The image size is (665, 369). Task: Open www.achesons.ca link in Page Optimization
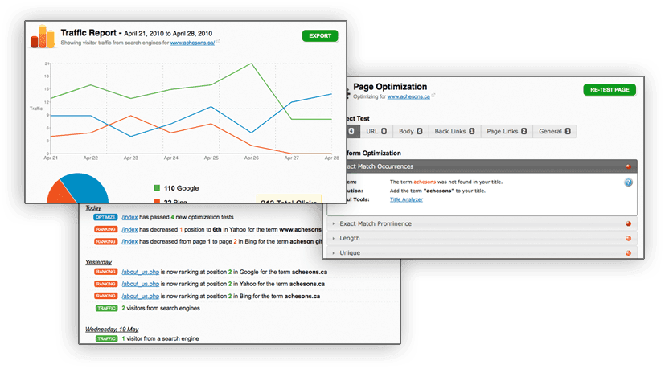pyautogui.click(x=408, y=96)
